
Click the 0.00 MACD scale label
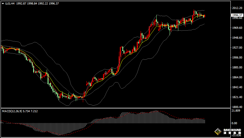point(234,123)
